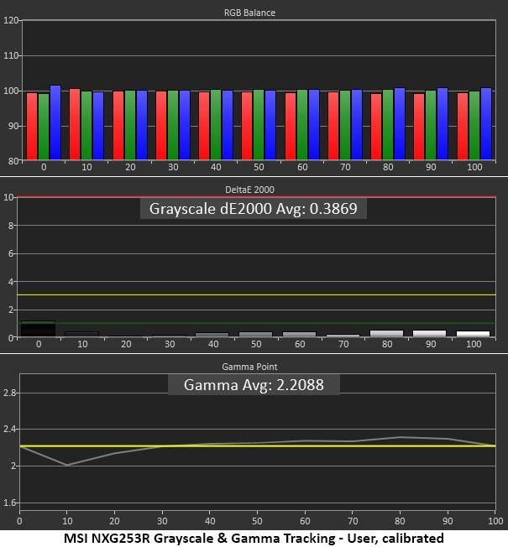
Task: Click the red bar at 10 in RGB Balance
Action: (x=75, y=124)
